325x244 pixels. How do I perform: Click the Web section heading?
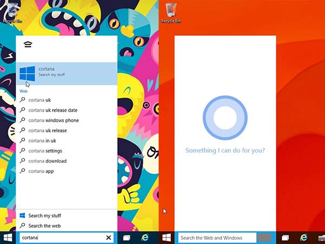point(23,91)
